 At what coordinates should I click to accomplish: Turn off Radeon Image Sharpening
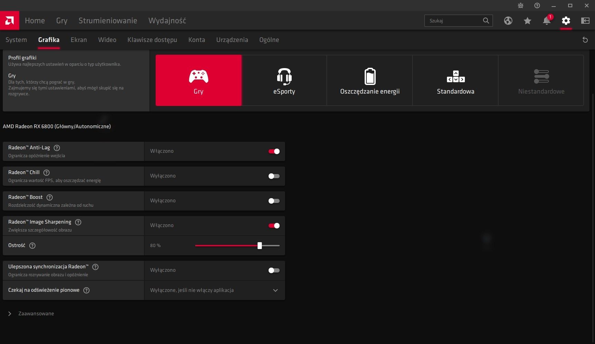(274, 226)
